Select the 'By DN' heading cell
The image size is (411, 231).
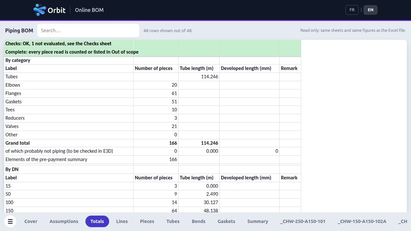tap(69, 169)
